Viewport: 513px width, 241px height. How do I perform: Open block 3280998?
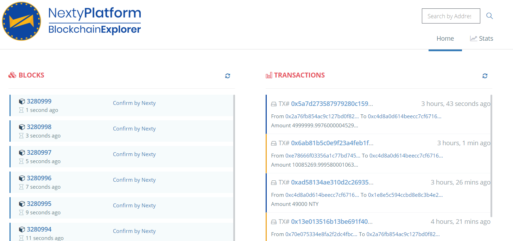39,127
